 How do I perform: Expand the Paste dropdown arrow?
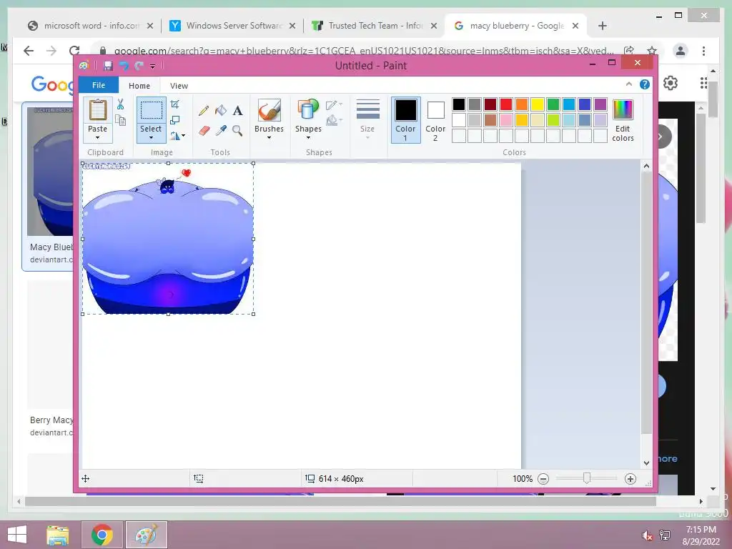point(97,138)
